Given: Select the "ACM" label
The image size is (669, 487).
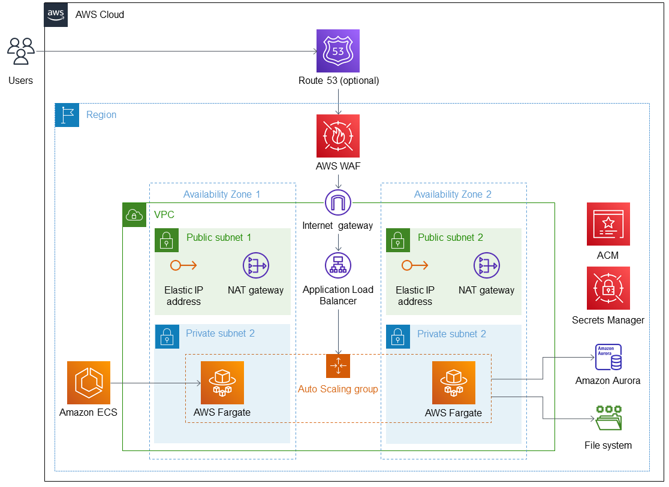Looking at the screenshot, I should (x=608, y=255).
